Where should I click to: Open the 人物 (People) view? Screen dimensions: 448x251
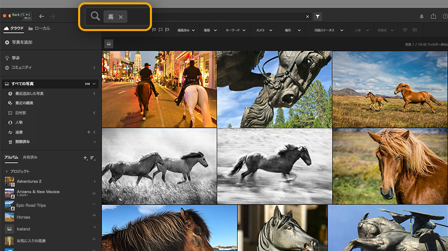18,122
